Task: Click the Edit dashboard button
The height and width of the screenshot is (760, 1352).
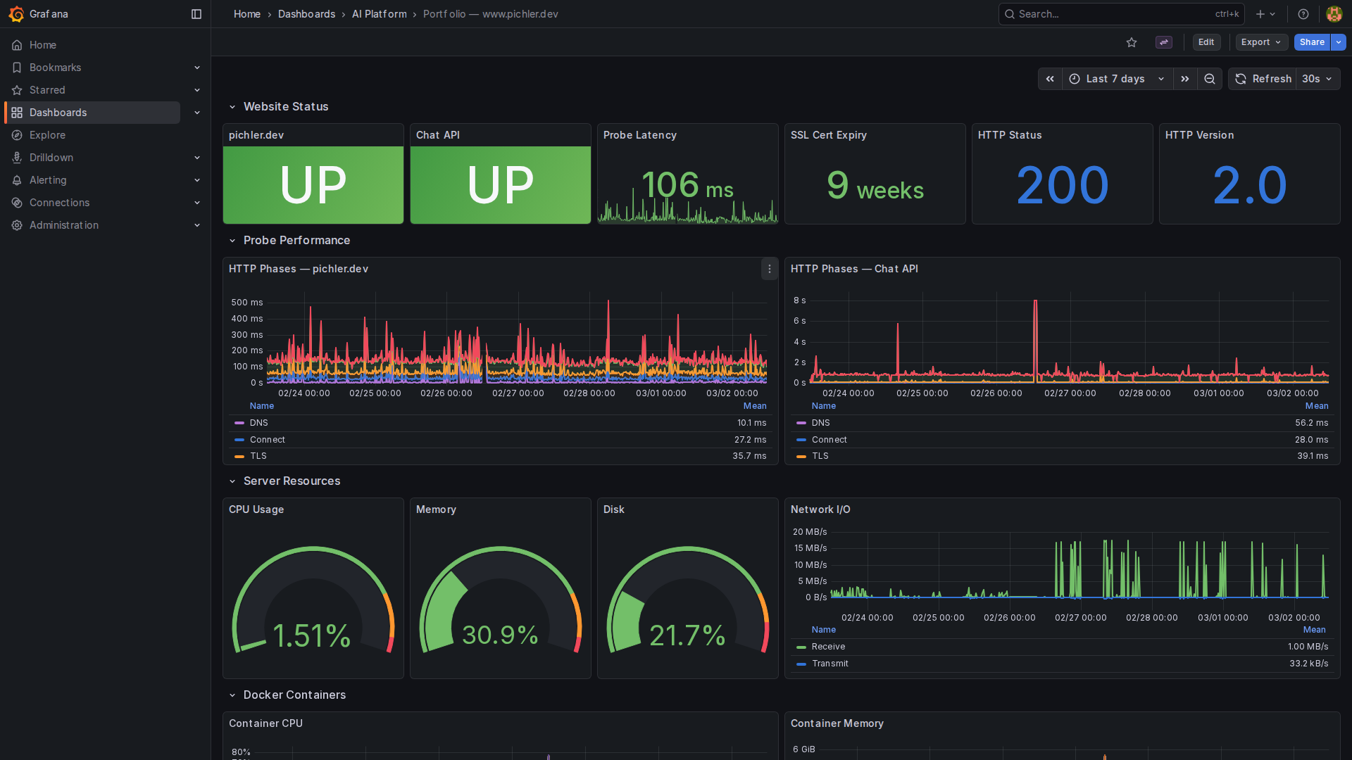Action: (x=1206, y=42)
